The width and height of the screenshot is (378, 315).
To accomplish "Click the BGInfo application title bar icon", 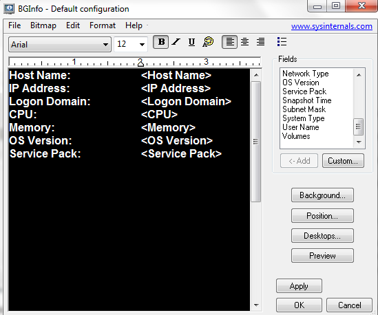I will (9, 9).
